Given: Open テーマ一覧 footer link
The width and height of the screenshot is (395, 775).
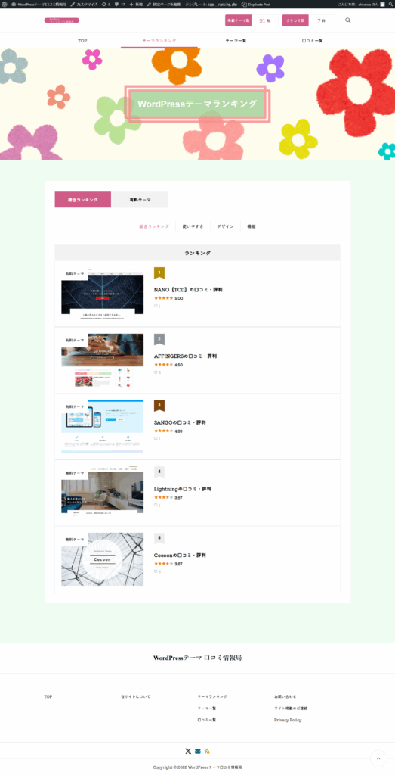Looking at the screenshot, I should click(x=207, y=708).
